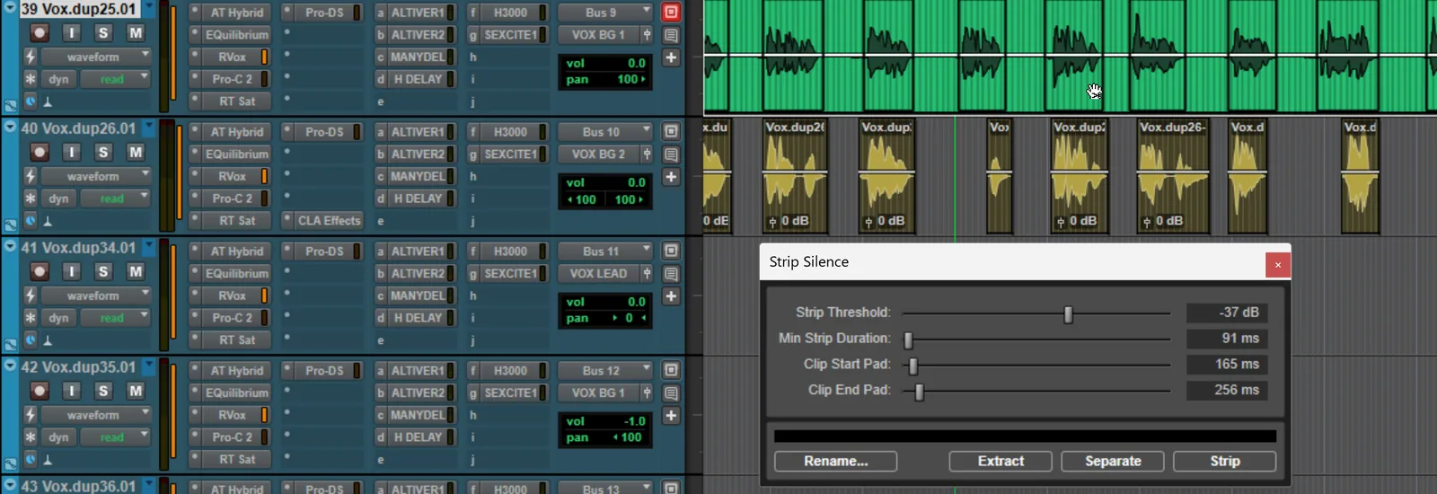Solo track 39 Vox.dup25.01
This screenshot has width=1437, height=494.
click(103, 33)
